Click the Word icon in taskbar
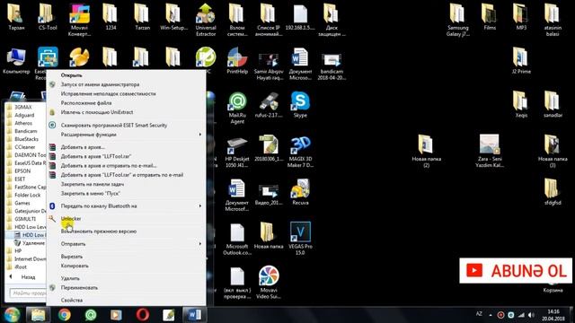 click(x=194, y=315)
